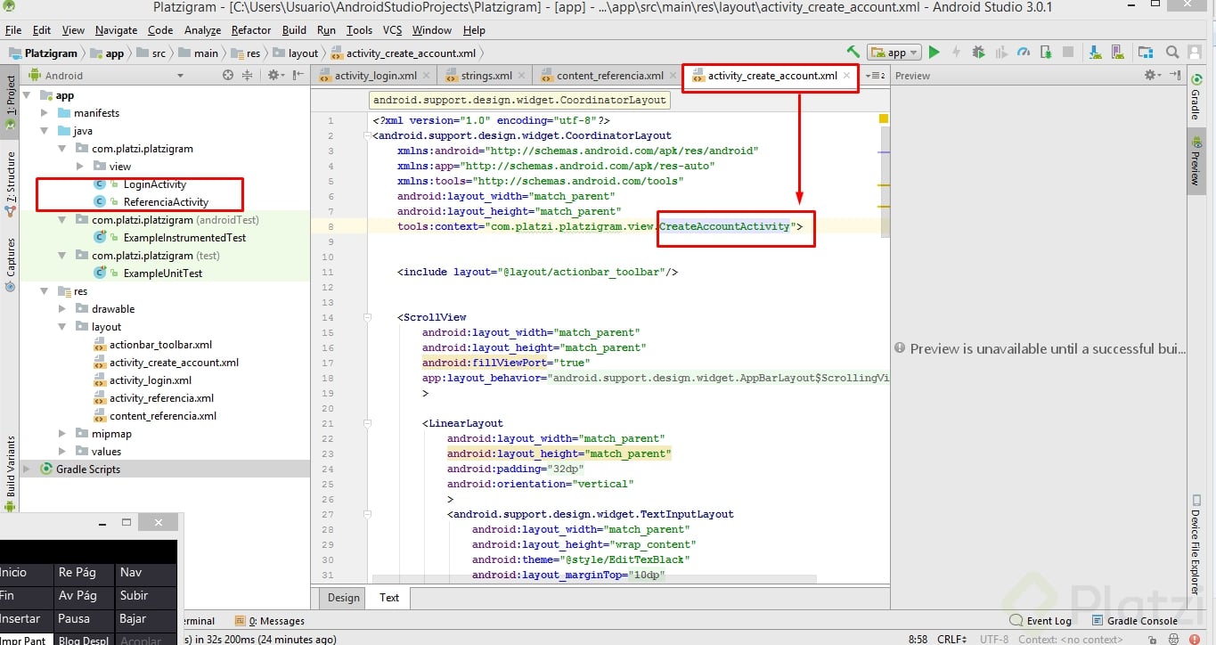Screen dimensions: 1216x645
Task: Open the app run configuration dropdown
Action: 894,53
